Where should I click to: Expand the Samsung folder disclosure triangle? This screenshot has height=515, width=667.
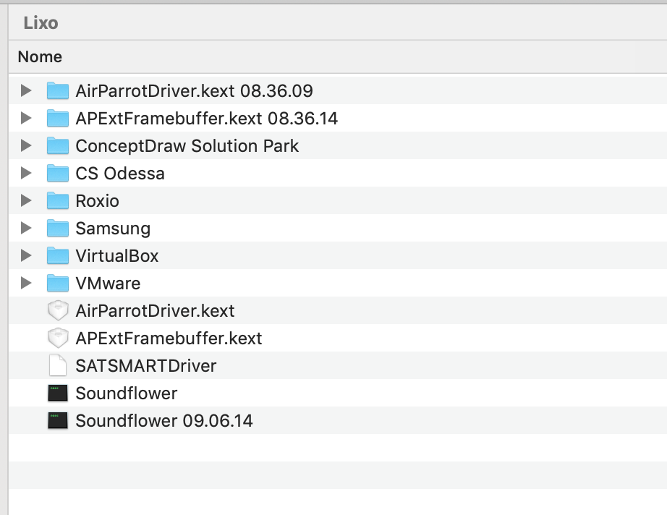[26, 228]
